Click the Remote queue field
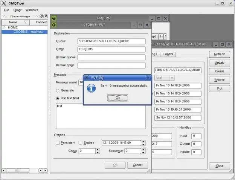 111,57
